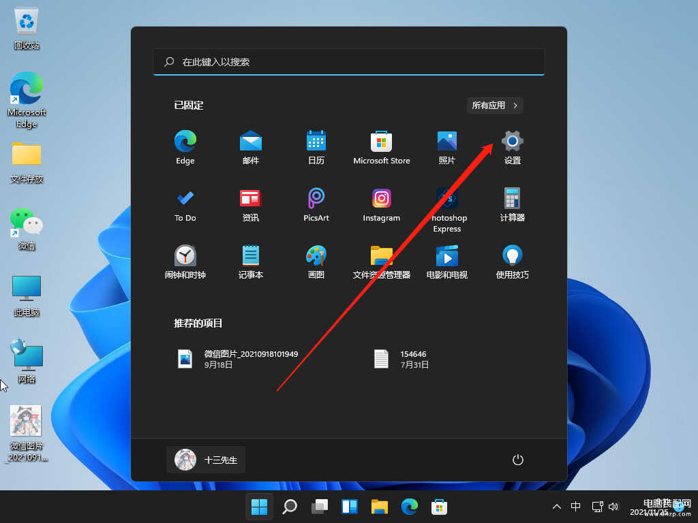Open the 邮件 mail app
The height and width of the screenshot is (523, 698).
click(251, 147)
